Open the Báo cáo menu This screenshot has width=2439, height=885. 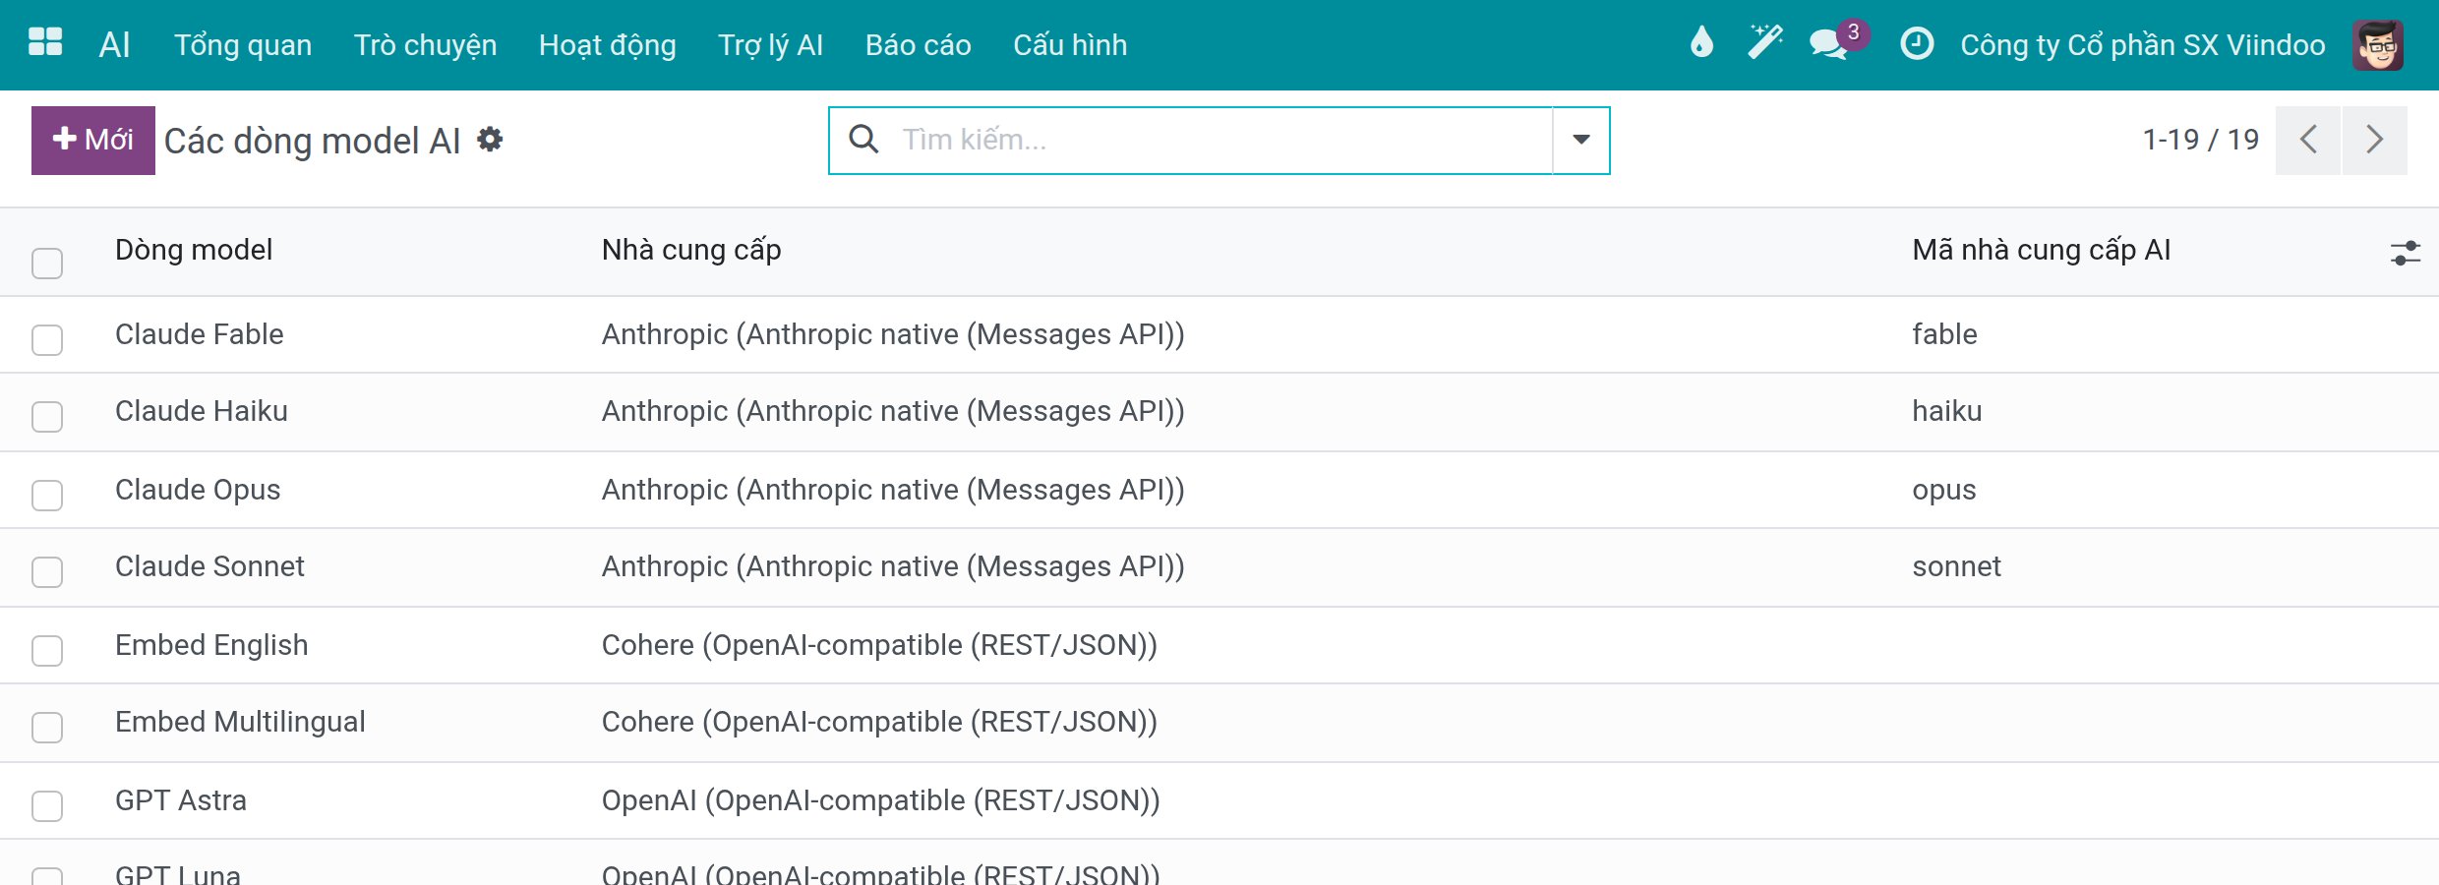(918, 45)
